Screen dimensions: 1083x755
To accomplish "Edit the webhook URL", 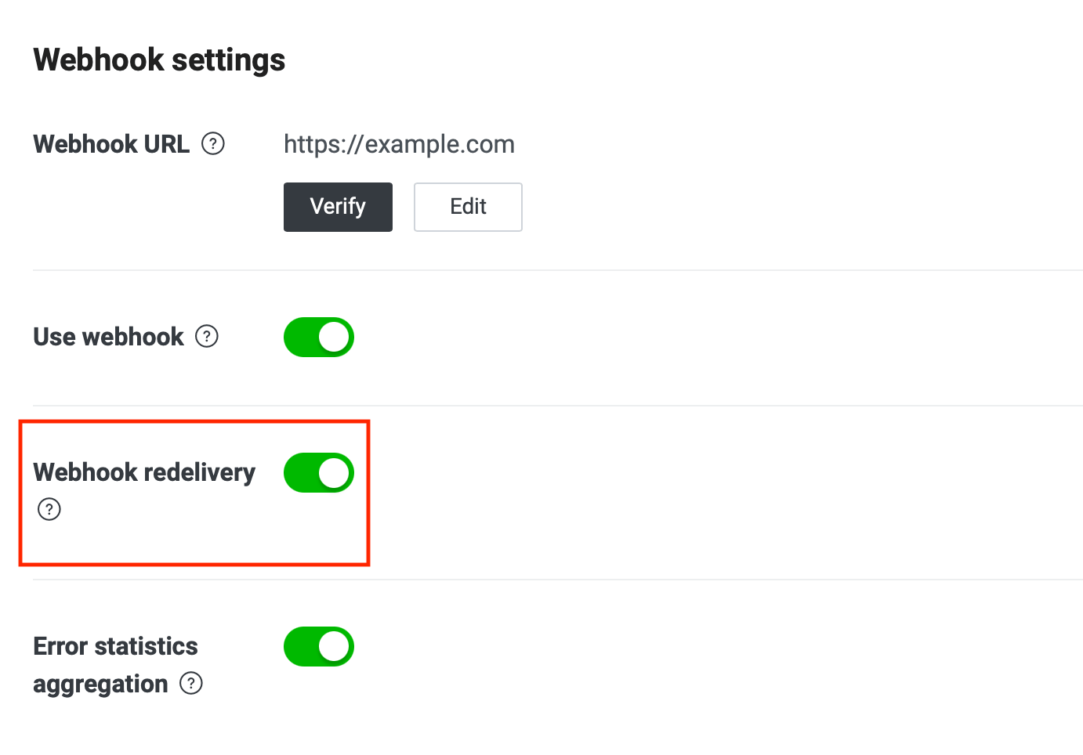I will [468, 207].
